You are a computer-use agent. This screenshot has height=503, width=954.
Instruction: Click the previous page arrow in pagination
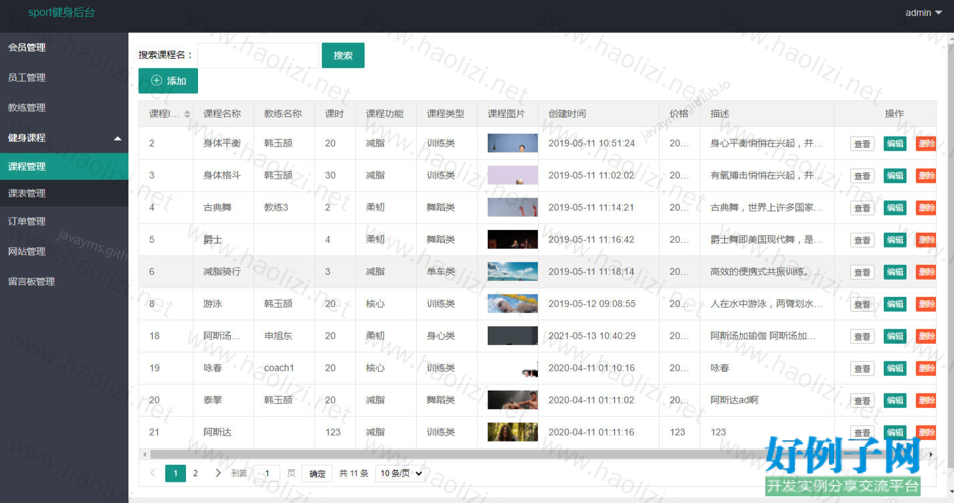[153, 473]
